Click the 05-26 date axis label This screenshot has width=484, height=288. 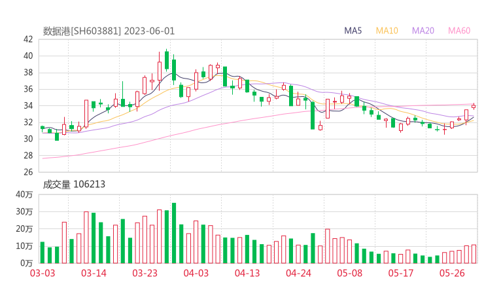tap(452, 274)
